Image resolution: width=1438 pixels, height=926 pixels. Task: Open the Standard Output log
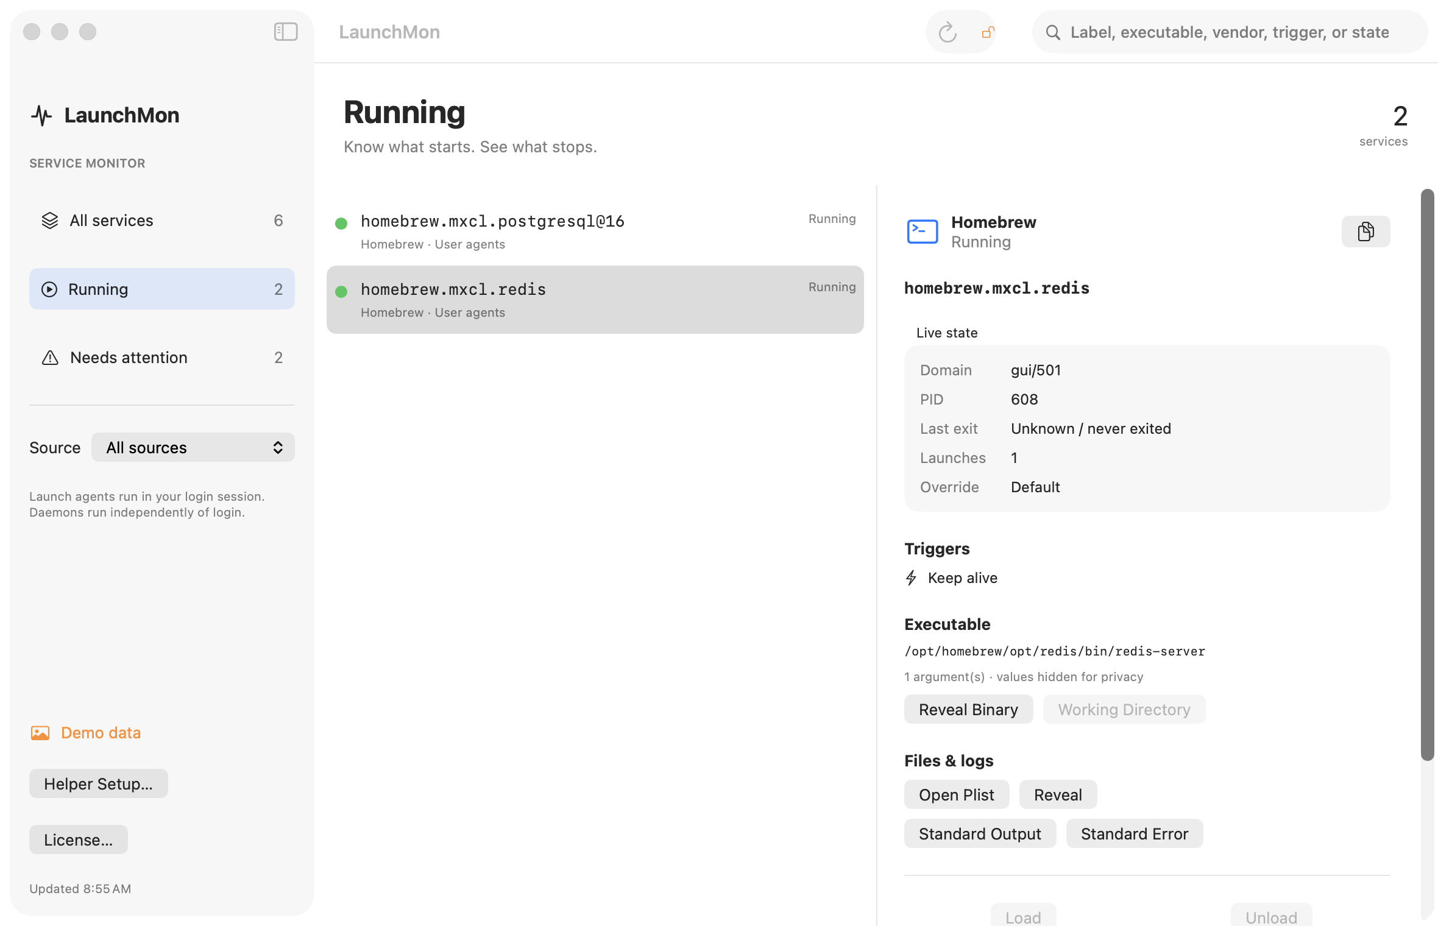(x=980, y=834)
